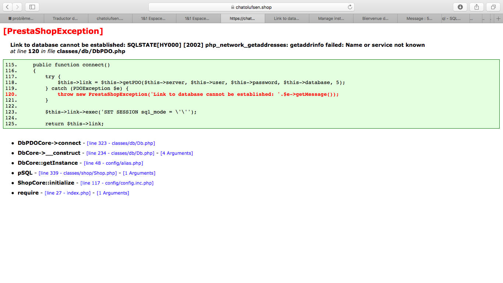
Task: Open line 27 index.php link
Action: [68, 193]
